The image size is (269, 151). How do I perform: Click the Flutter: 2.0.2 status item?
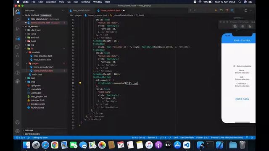[x=202, y=138]
